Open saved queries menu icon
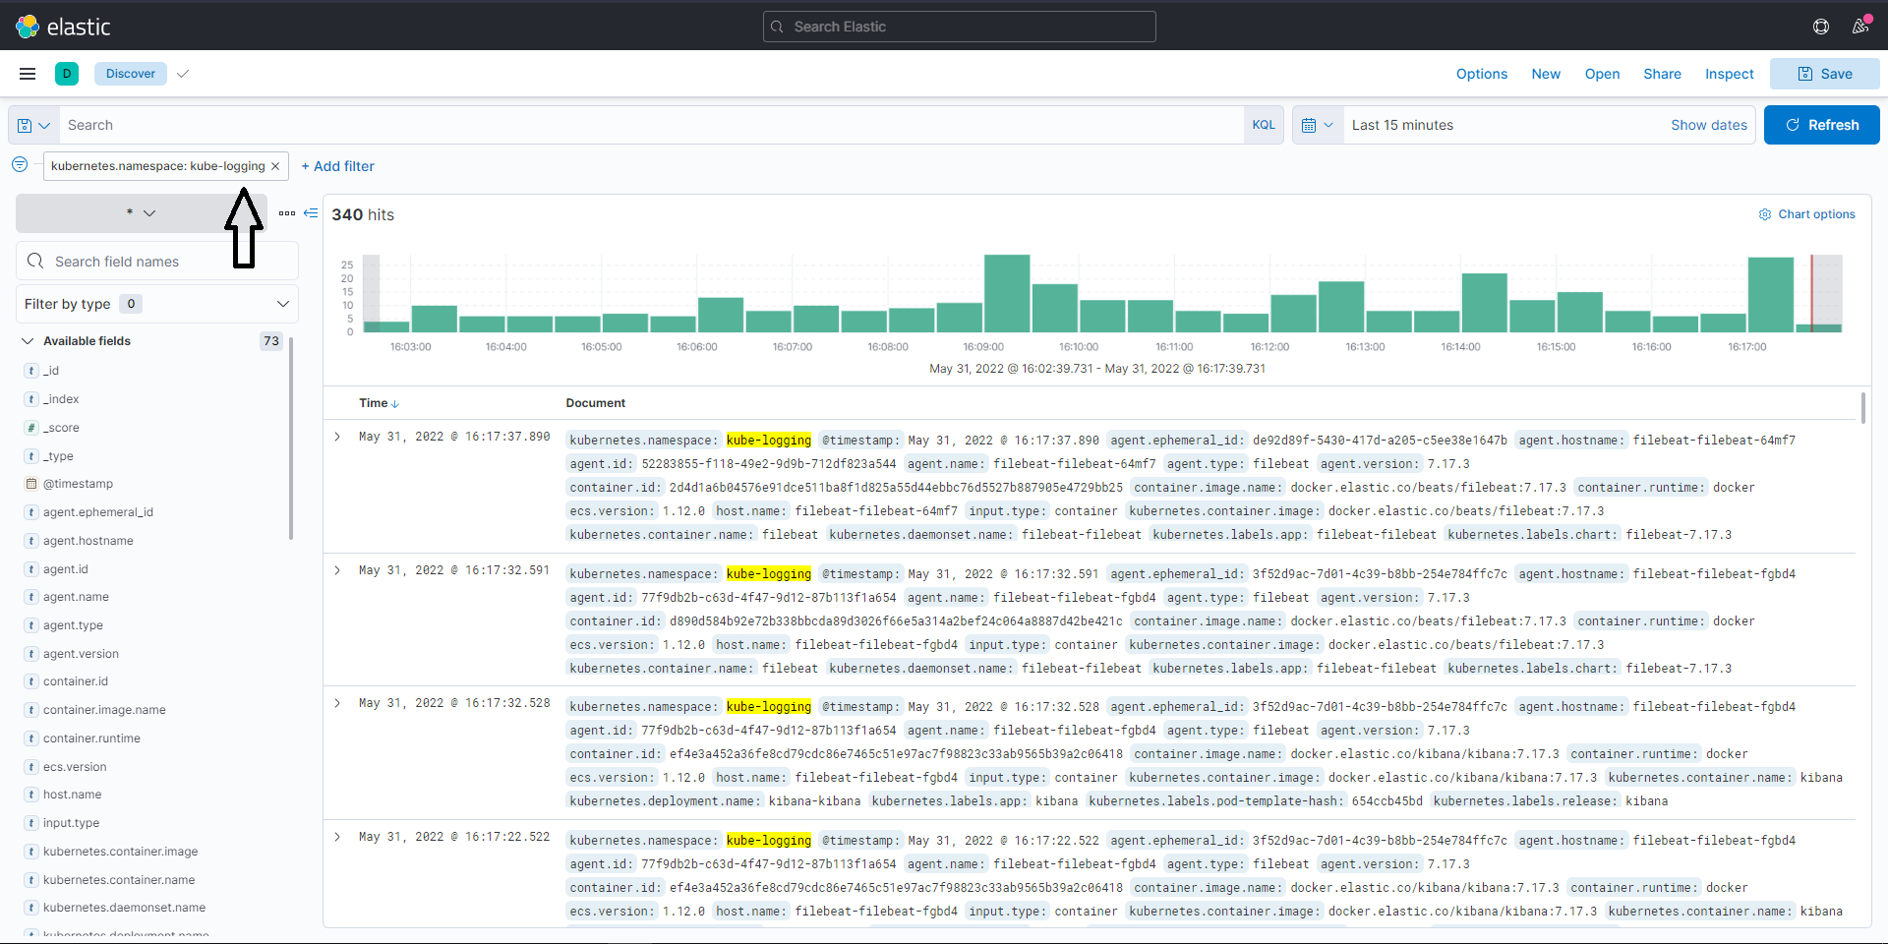Viewport: 1888px width, 944px height. (x=33, y=125)
